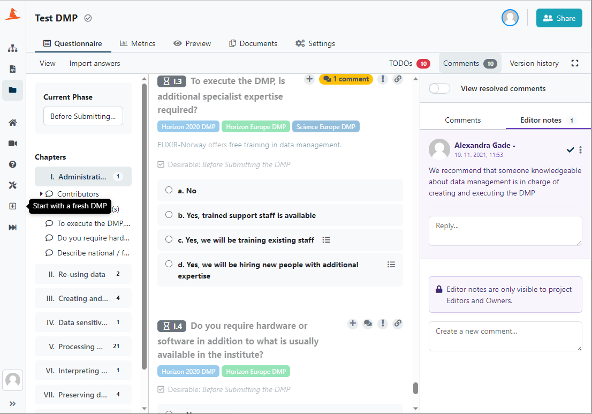Open the tools wrench icon in sidebar
Image resolution: width=592 pixels, height=414 pixels.
tap(13, 185)
